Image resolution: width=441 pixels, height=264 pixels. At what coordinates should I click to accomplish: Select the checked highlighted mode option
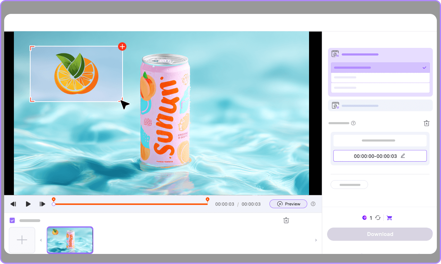coord(380,68)
